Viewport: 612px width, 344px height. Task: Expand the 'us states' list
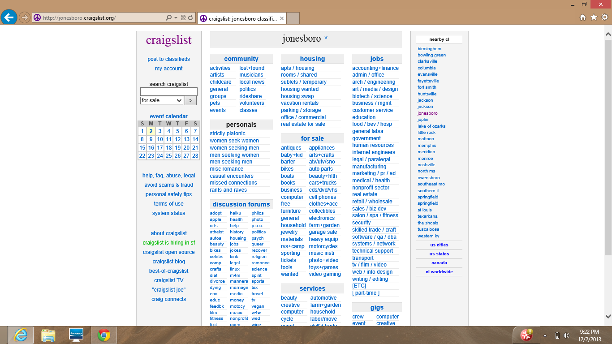(439, 254)
